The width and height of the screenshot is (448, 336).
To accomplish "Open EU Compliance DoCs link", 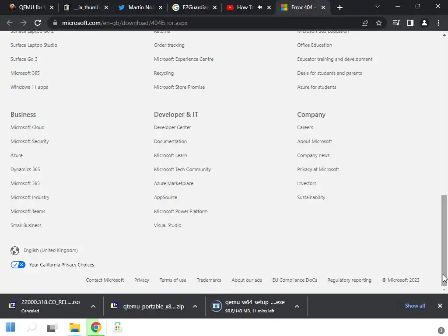I will pos(294,280).
